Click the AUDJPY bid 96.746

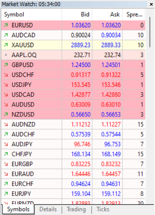pyautogui.click(x=82, y=144)
